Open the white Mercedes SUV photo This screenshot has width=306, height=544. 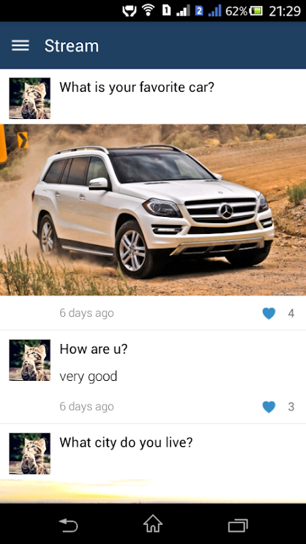[x=153, y=210]
